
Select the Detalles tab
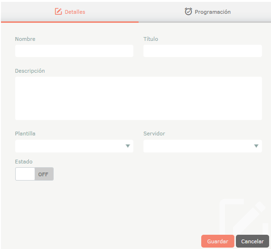(70, 12)
